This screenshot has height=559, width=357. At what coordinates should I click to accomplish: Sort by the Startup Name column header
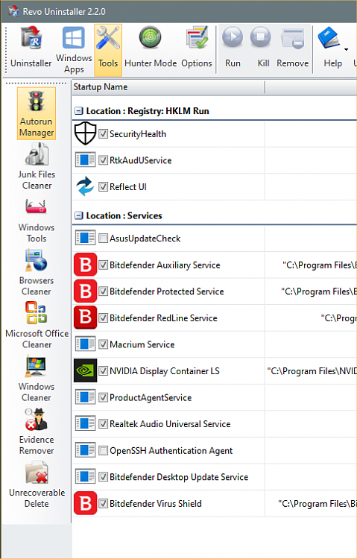(x=168, y=87)
